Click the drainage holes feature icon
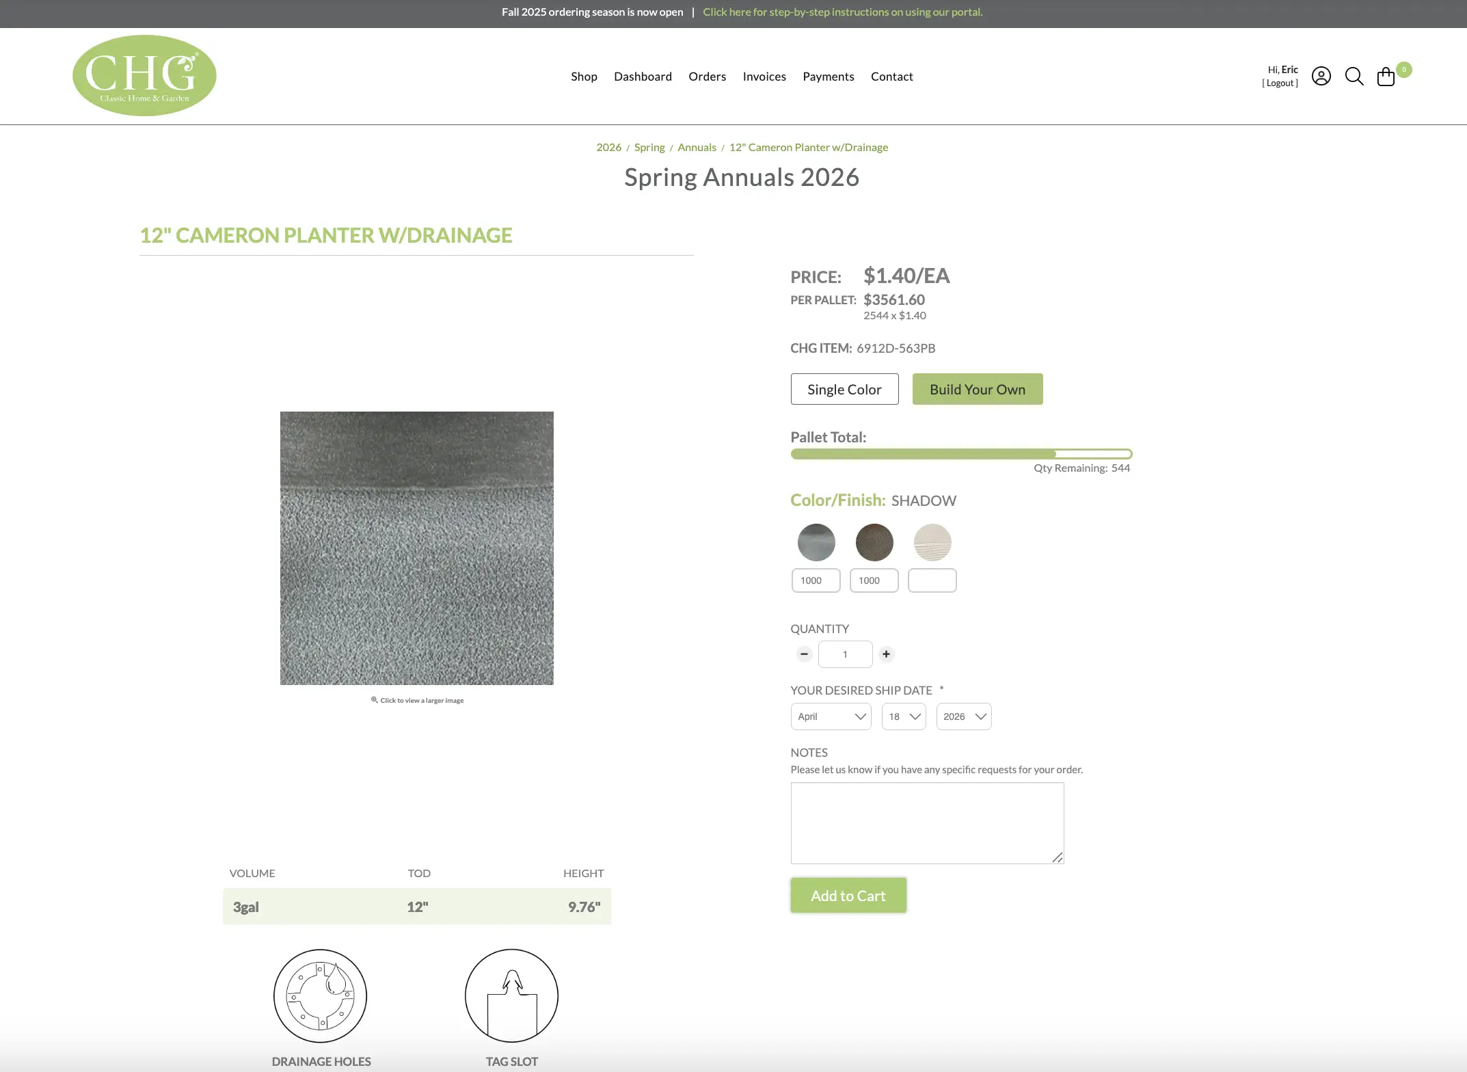Image resolution: width=1467 pixels, height=1072 pixels. click(320, 995)
